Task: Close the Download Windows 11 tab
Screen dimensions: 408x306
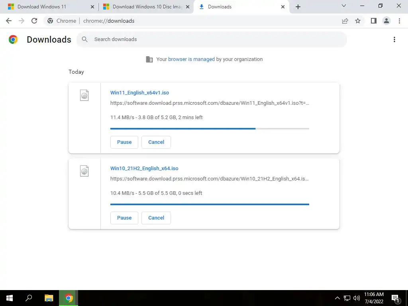Action: click(x=92, y=7)
